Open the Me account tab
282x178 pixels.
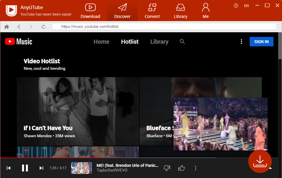[x=206, y=11]
